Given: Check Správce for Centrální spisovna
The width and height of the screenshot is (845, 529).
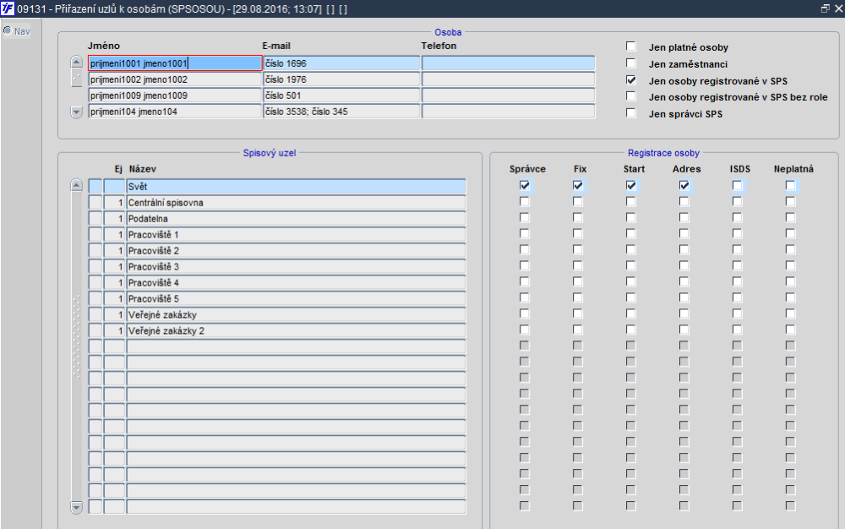Looking at the screenshot, I should coord(525,201).
